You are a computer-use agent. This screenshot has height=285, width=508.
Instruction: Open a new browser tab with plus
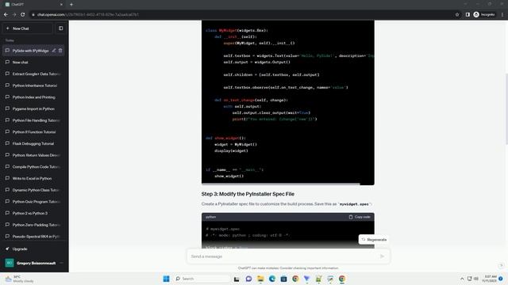pyautogui.click(x=71, y=5)
